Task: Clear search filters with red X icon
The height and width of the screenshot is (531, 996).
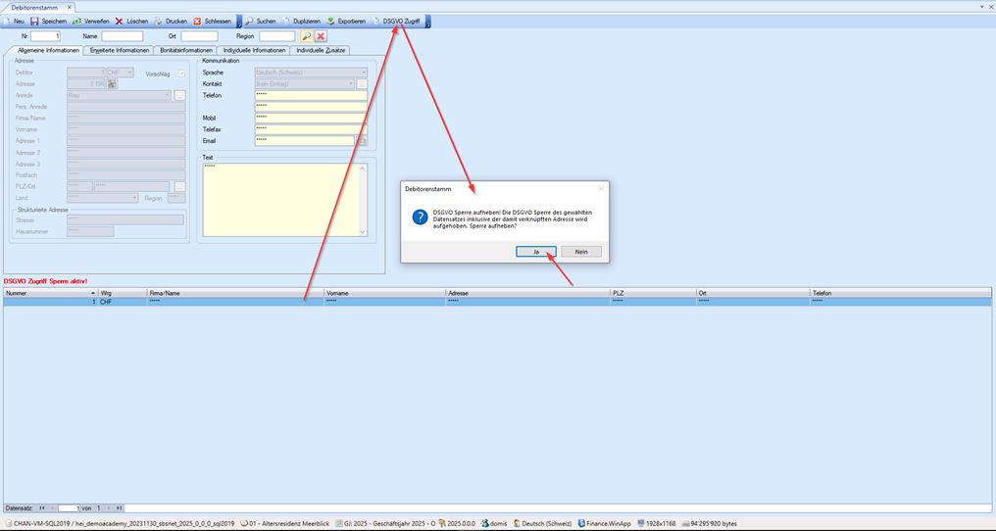Action: (x=321, y=36)
